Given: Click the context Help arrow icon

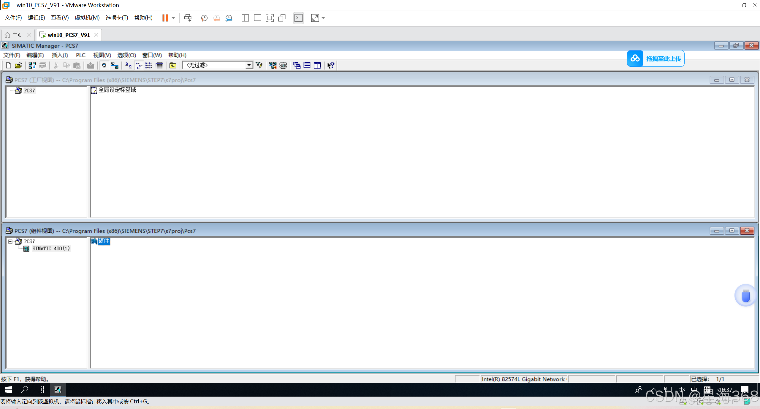Looking at the screenshot, I should tap(331, 65).
